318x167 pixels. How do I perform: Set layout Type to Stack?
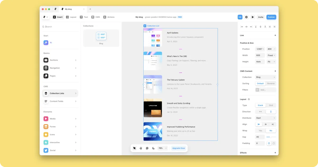pos(260,105)
